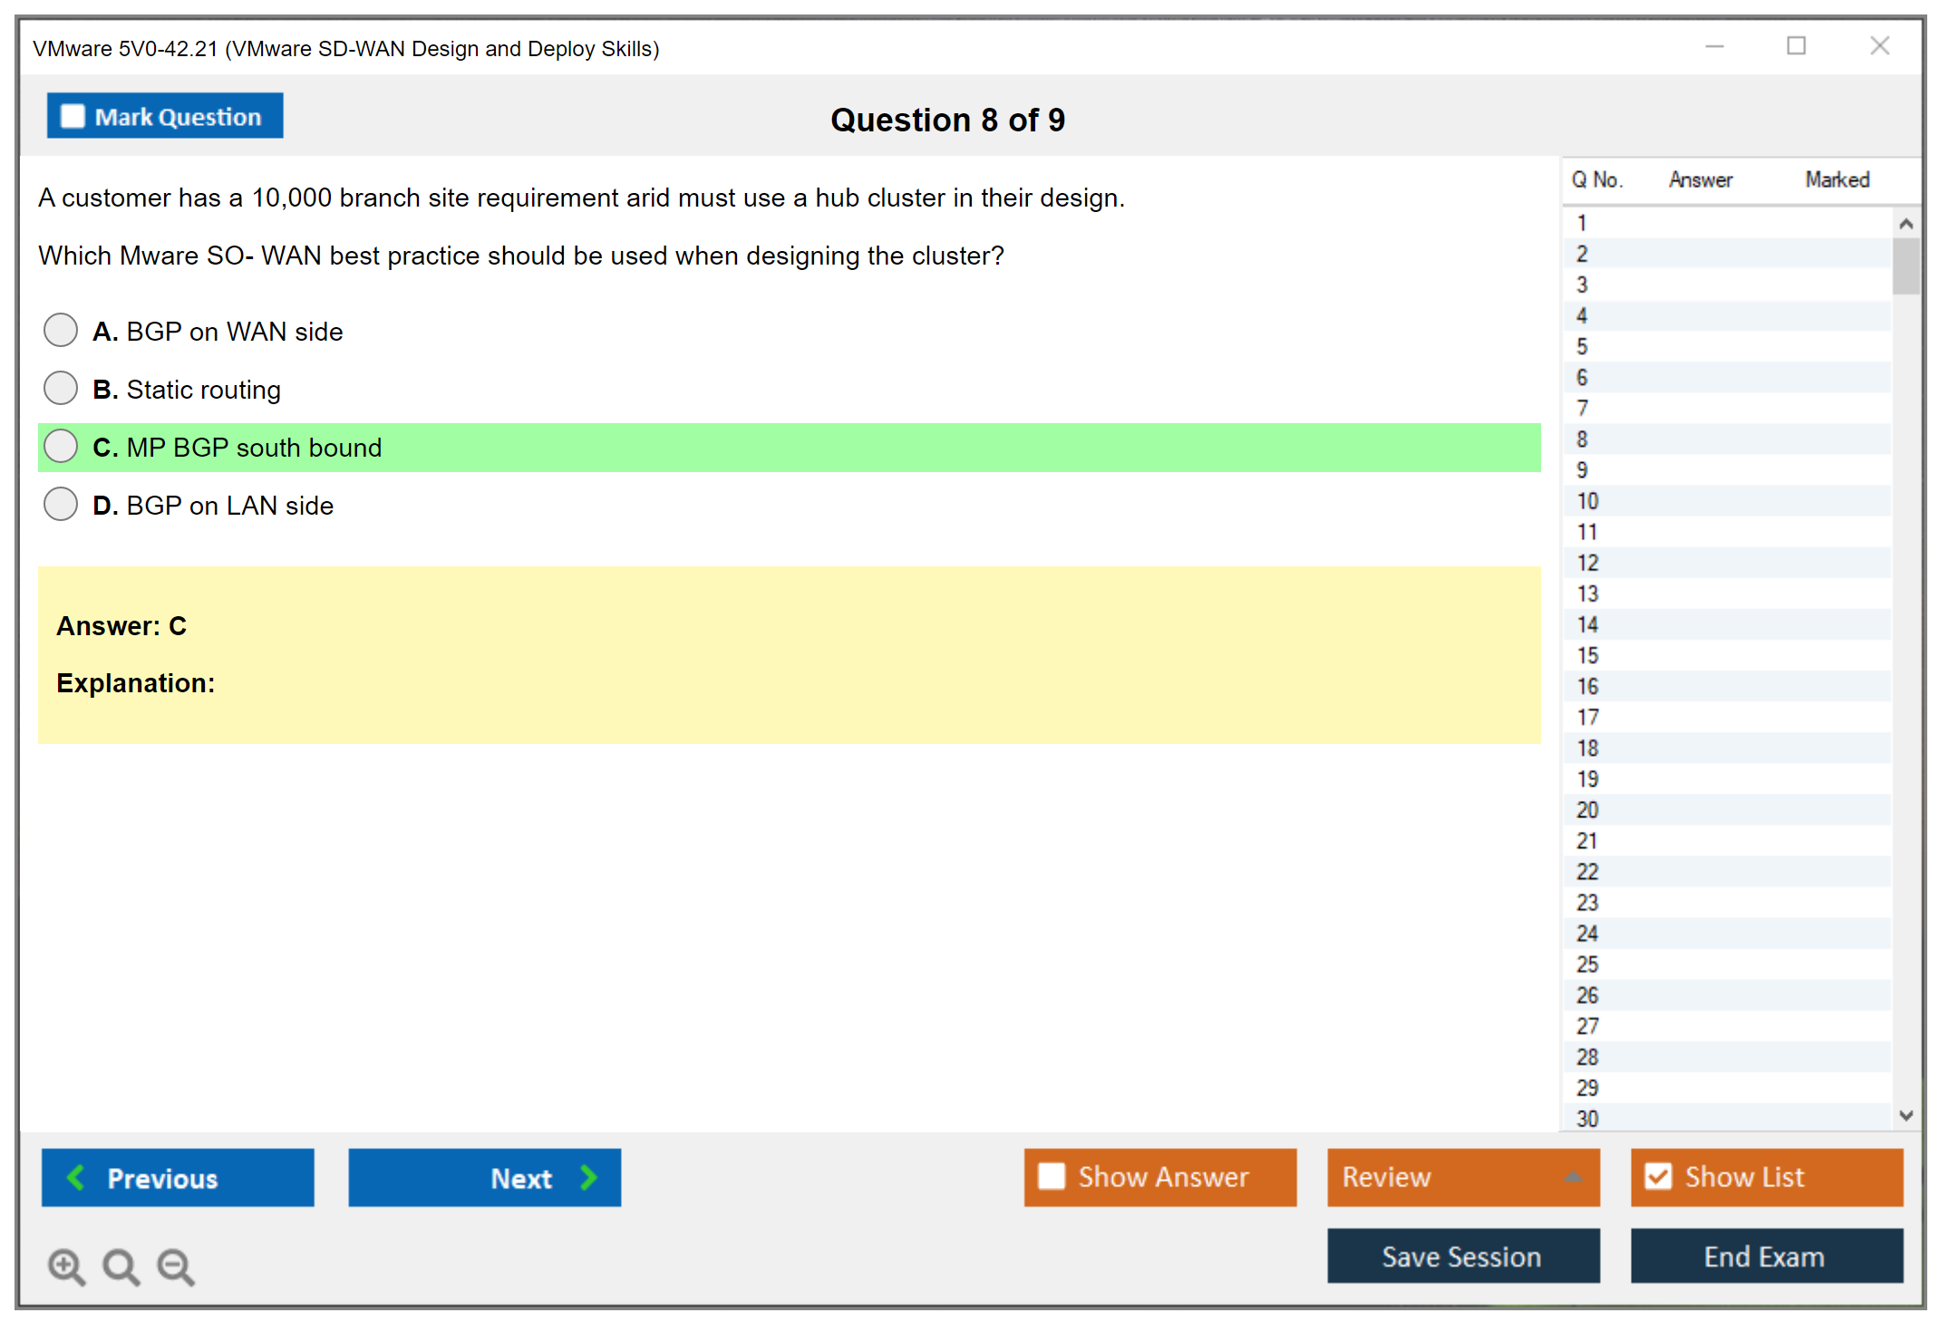1949x1332 pixels.
Task: Select option D BGP on LAN side
Action: (x=61, y=504)
